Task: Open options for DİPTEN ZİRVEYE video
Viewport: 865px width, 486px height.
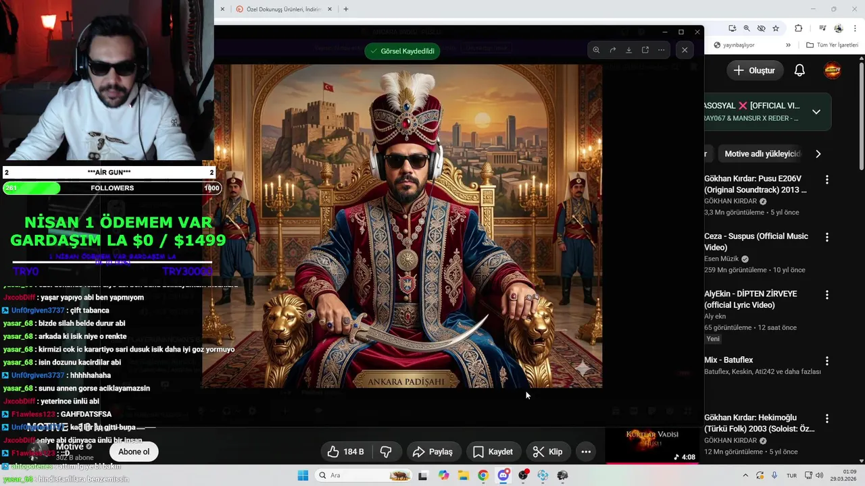Action: click(826, 295)
